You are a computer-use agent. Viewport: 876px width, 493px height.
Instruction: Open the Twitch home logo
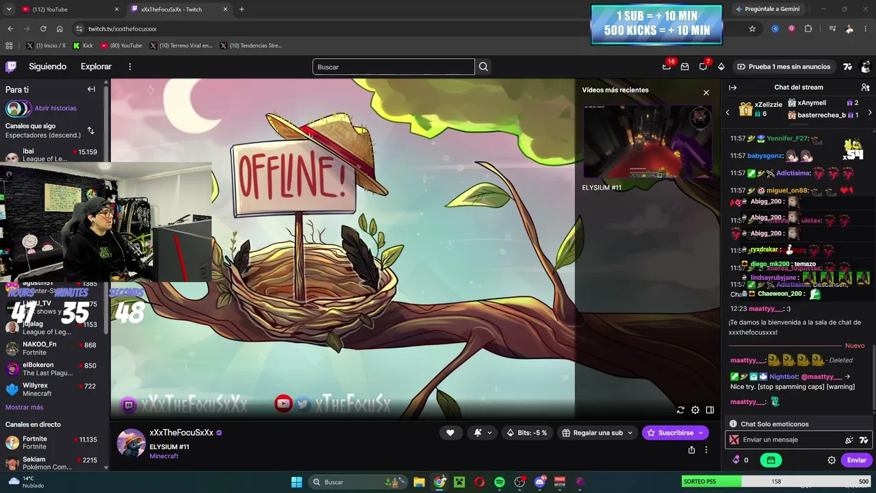(11, 66)
